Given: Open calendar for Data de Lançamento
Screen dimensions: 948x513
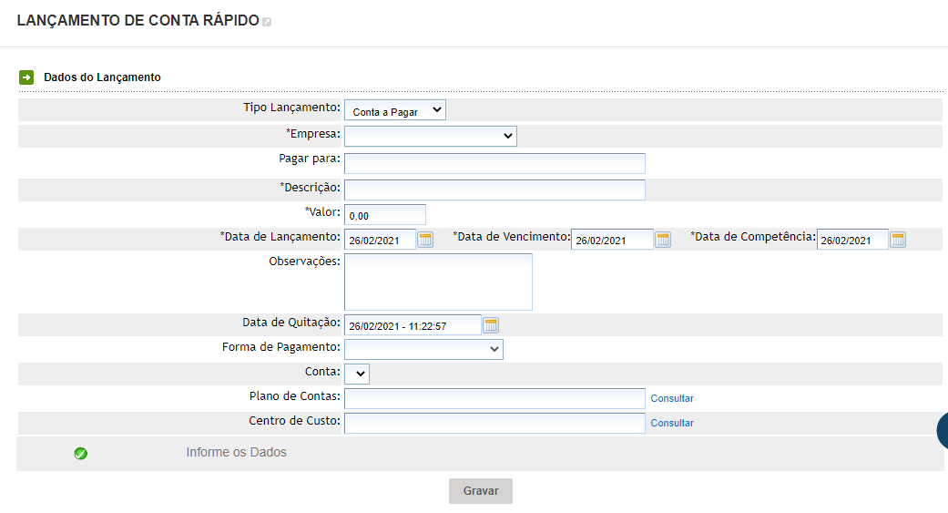Looking at the screenshot, I should [425, 240].
